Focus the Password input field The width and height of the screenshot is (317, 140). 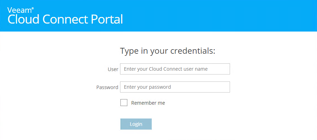coord(175,87)
